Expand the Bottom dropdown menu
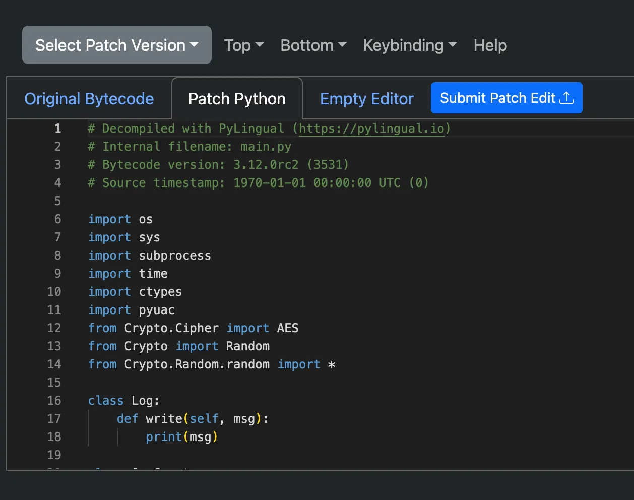Viewport: 634px width, 500px height. pyautogui.click(x=313, y=46)
